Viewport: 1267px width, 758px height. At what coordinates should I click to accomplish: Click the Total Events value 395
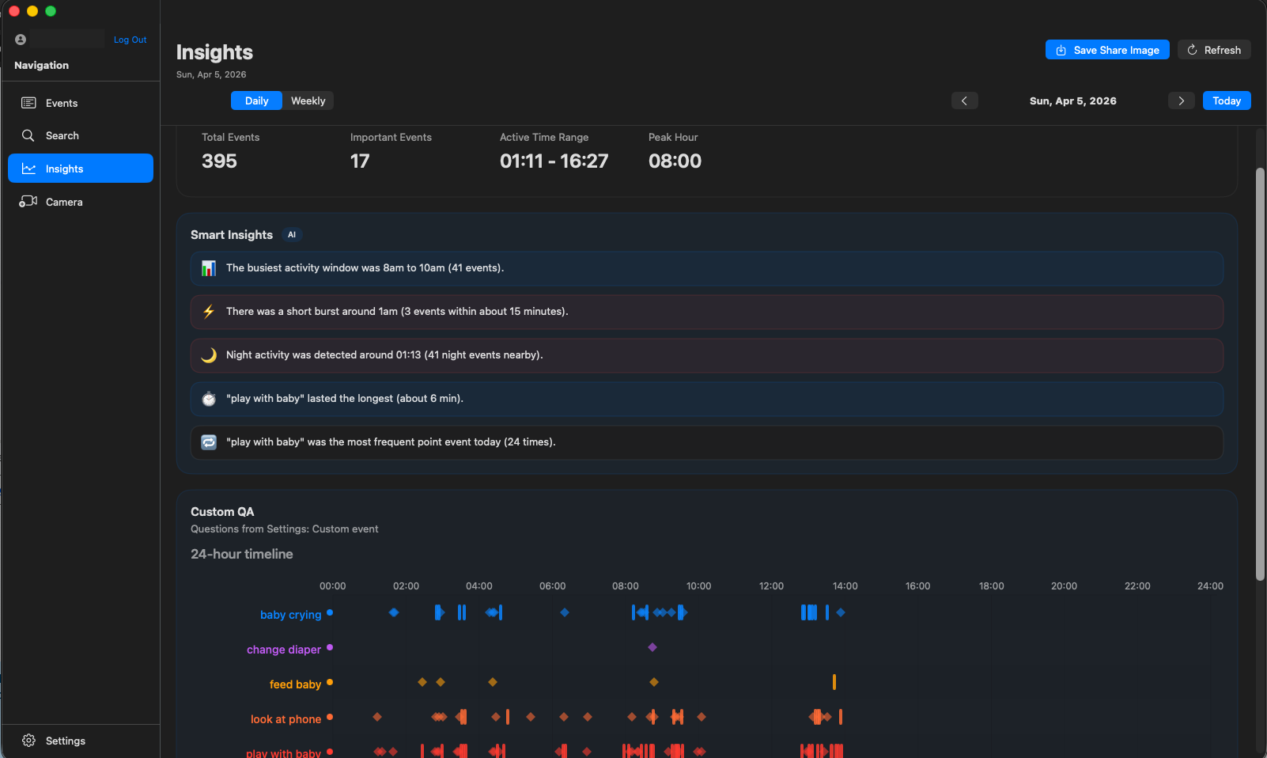(219, 161)
